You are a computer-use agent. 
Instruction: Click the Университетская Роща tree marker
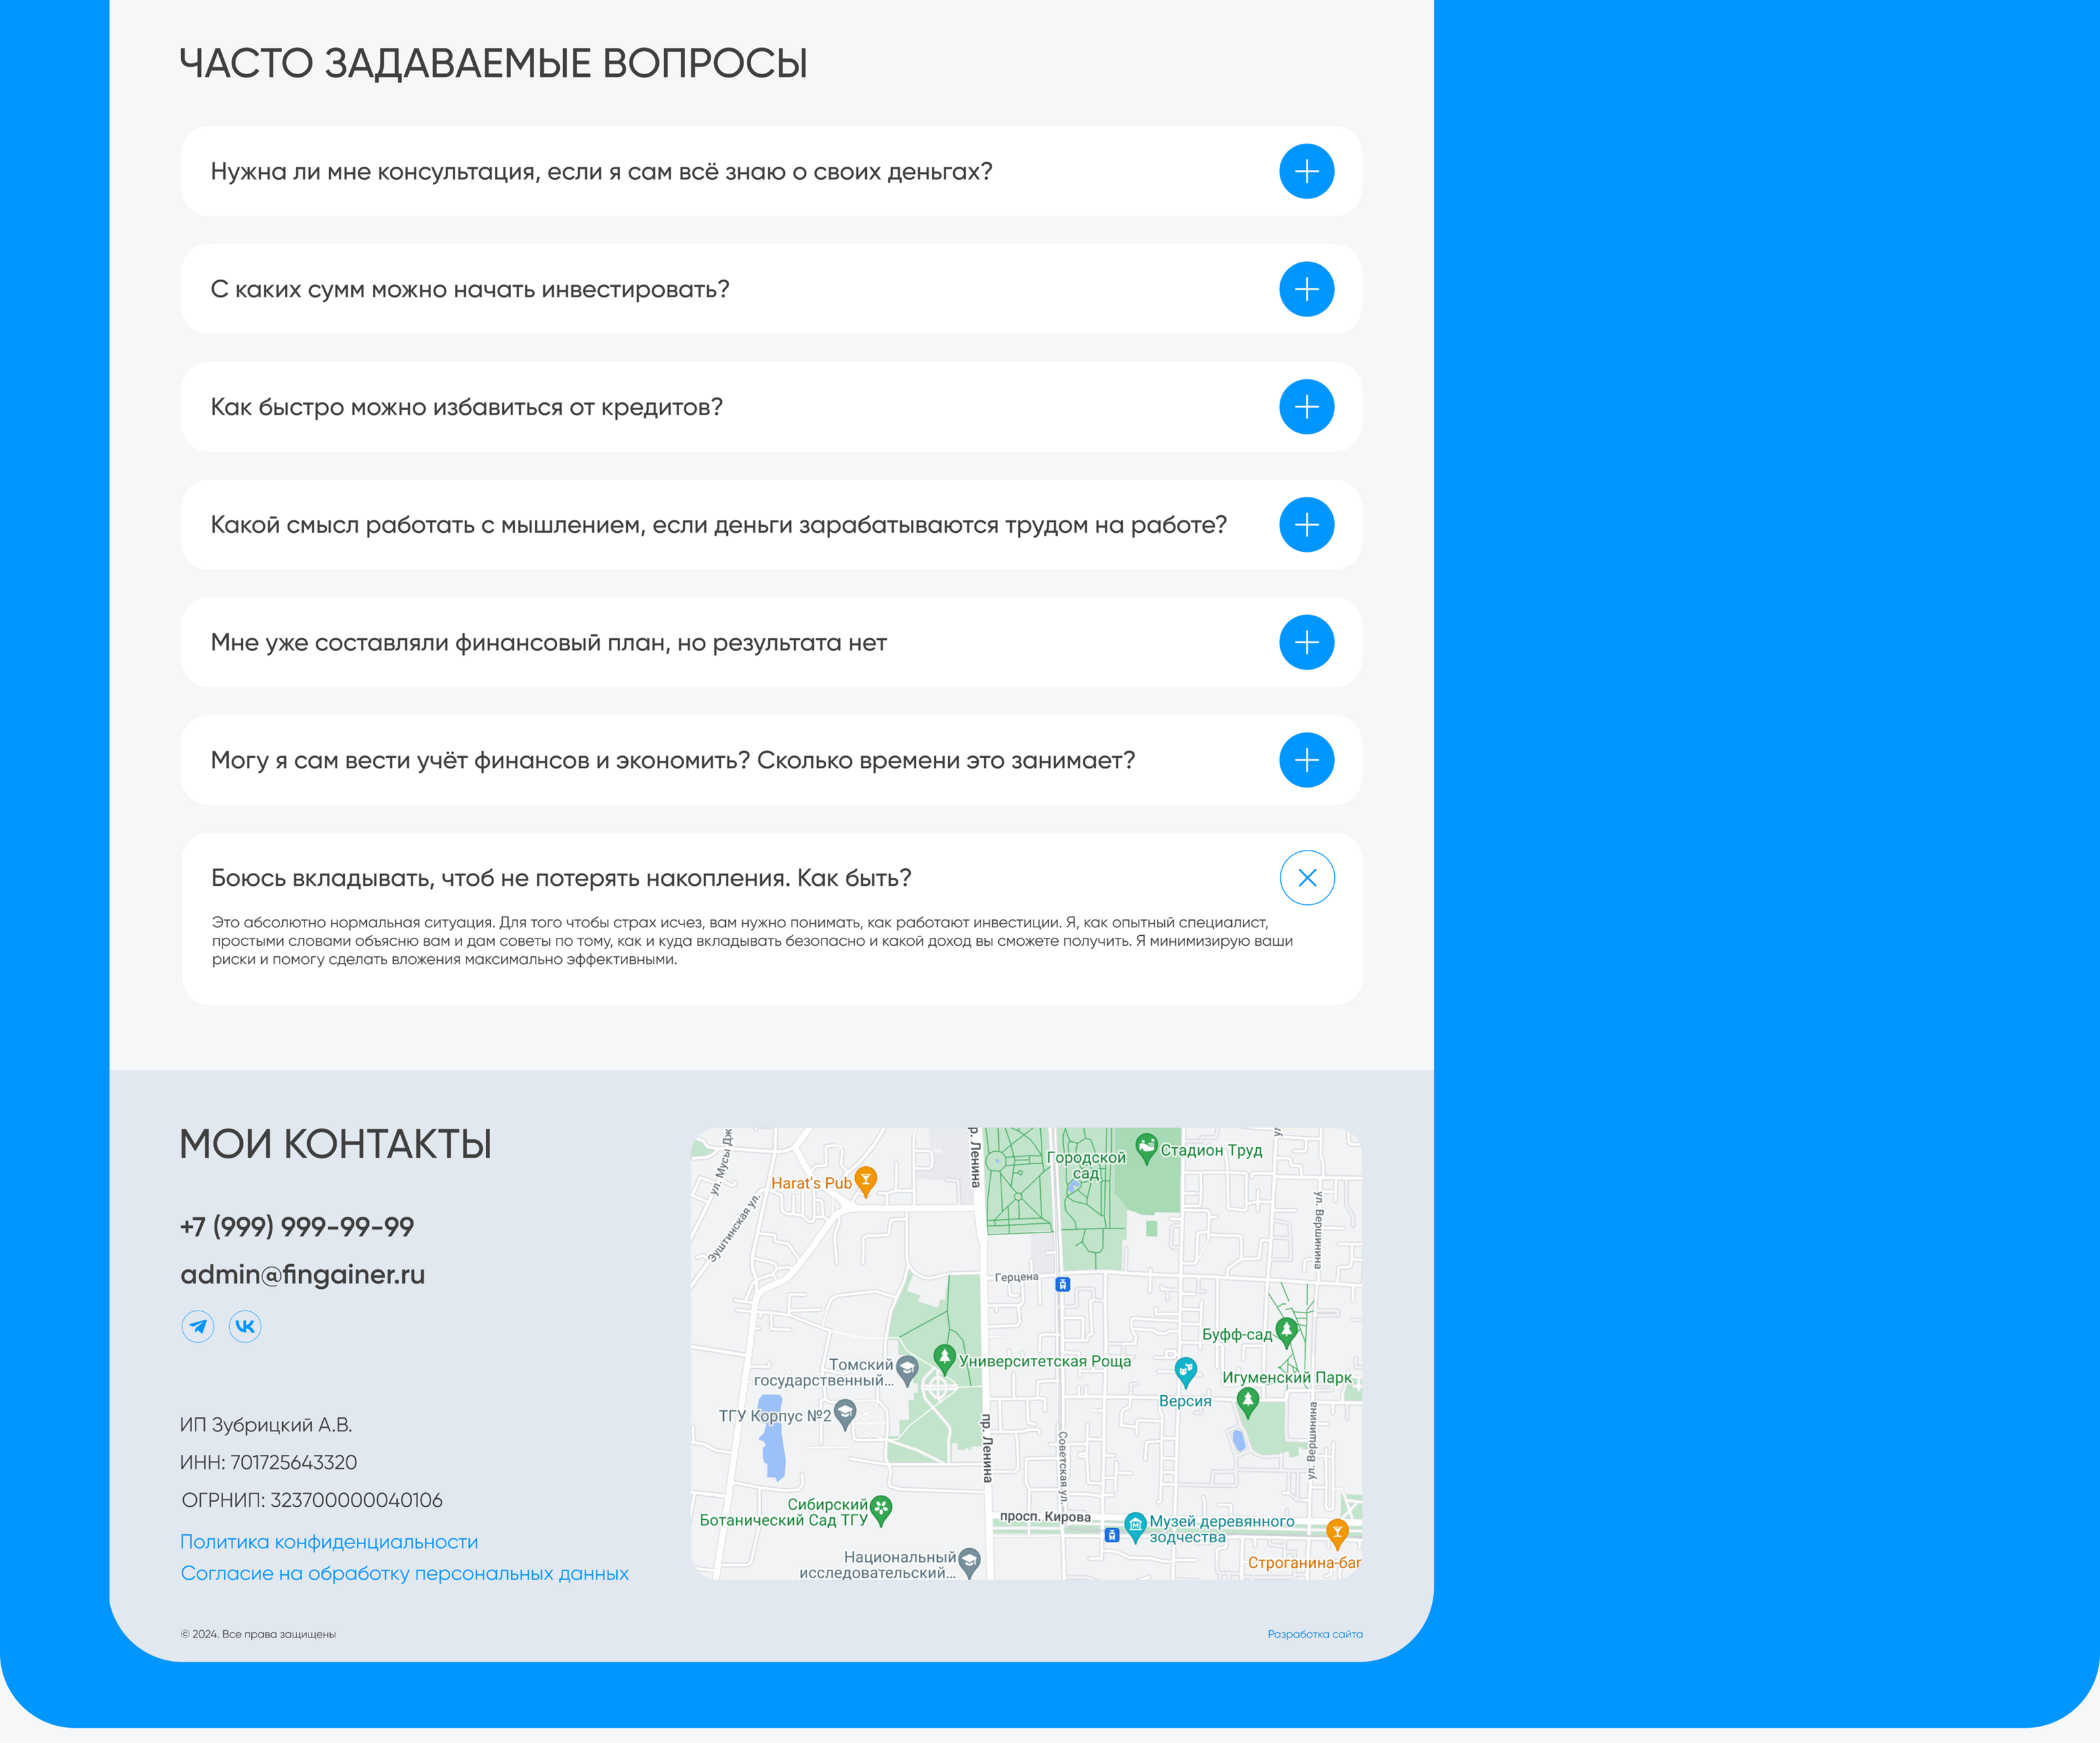click(944, 1357)
